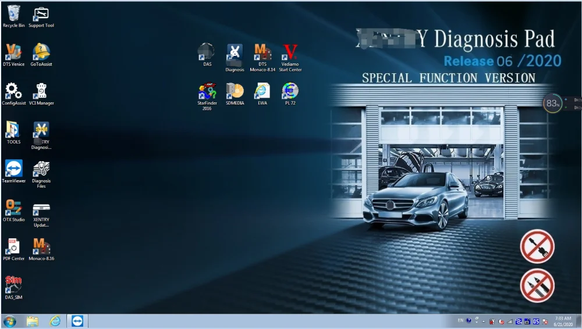Image resolution: width=582 pixels, height=329 pixels.
Task: Open Windows Explorer from the taskbar
Action: pyautogui.click(x=32, y=321)
